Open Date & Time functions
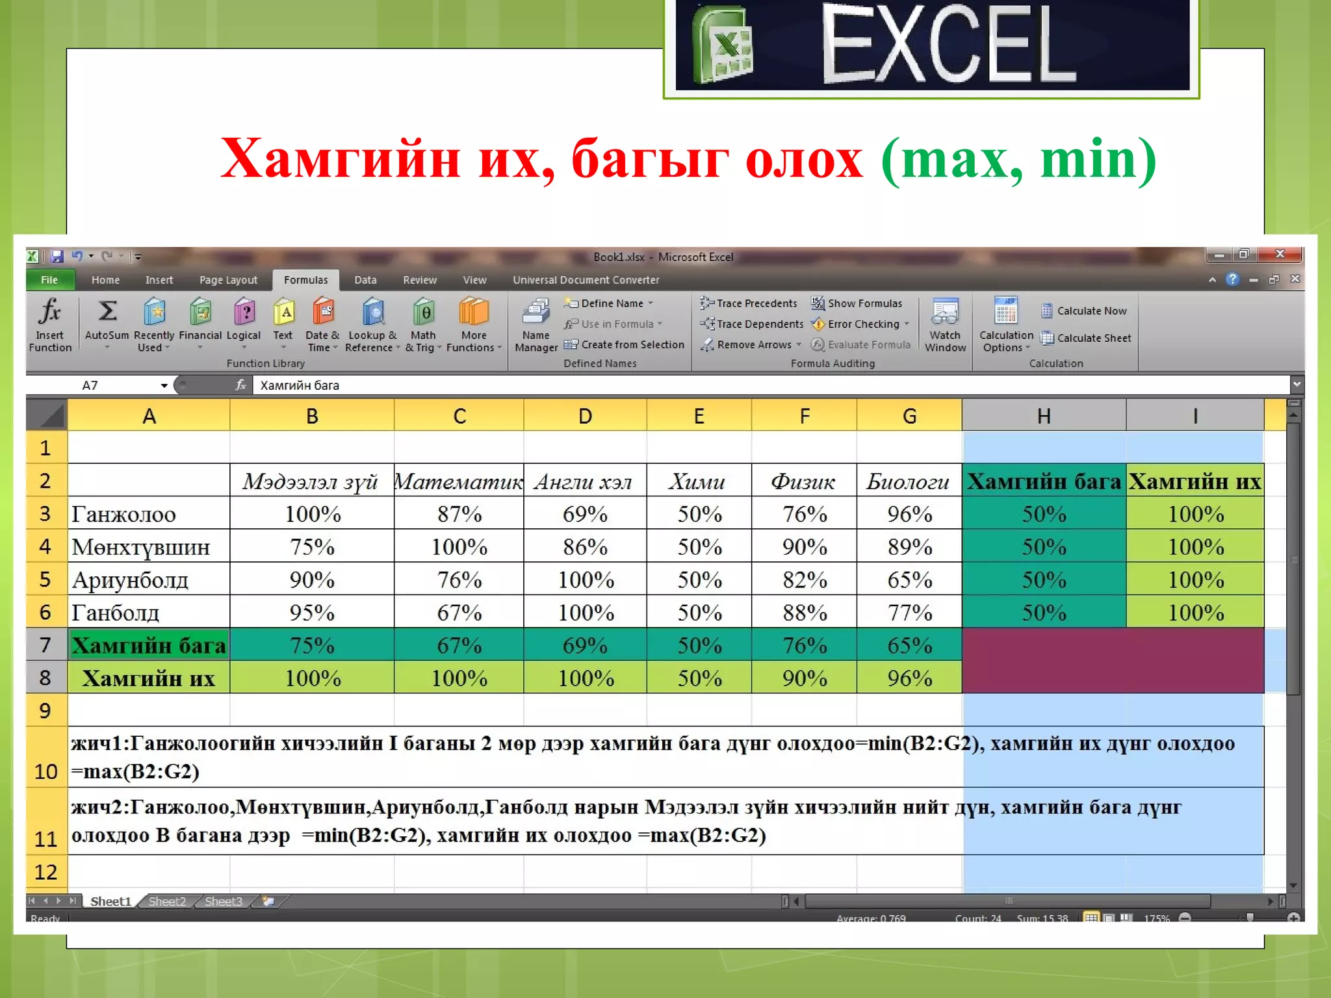 click(322, 324)
